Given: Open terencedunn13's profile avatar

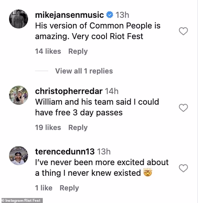Looking at the screenshot, I should tap(18, 156).
